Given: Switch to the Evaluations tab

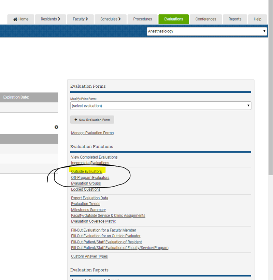Looking at the screenshot, I should (x=173, y=19).
